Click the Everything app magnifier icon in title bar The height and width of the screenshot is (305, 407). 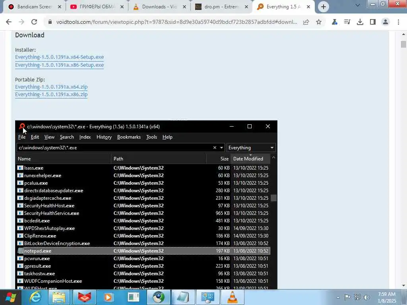[22, 127]
